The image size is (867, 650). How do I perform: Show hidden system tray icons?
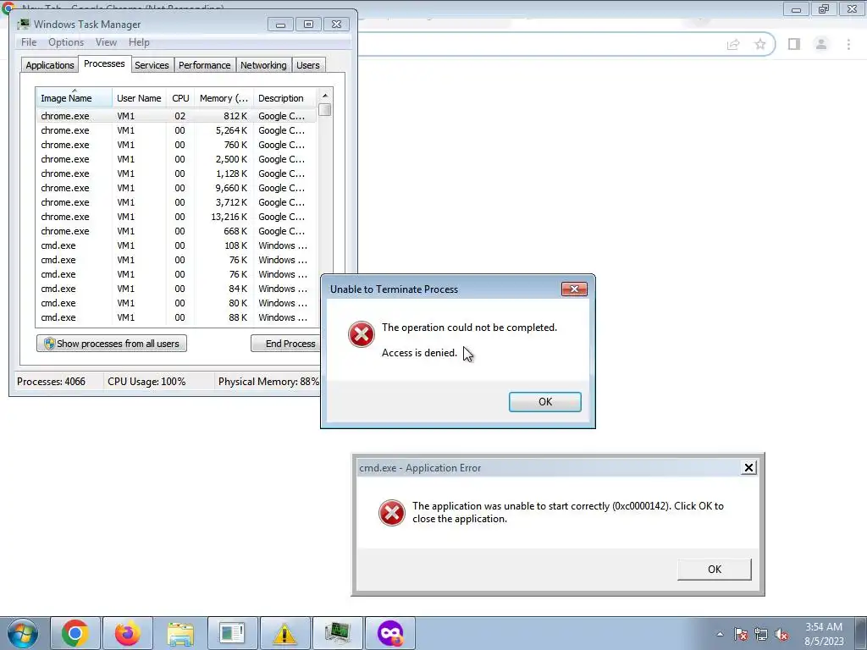click(x=720, y=634)
